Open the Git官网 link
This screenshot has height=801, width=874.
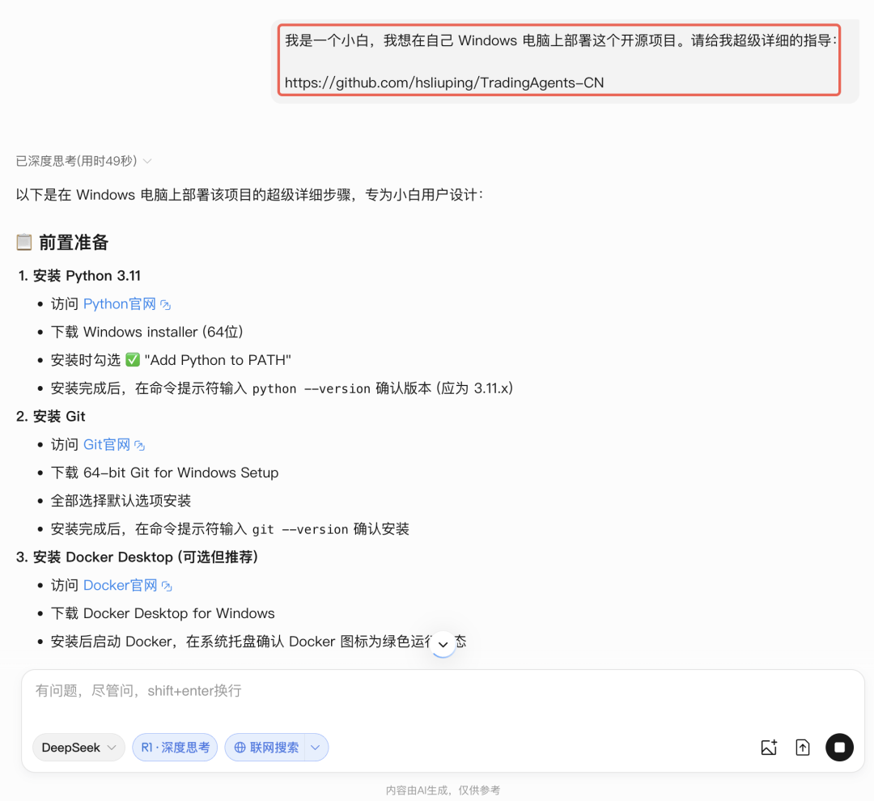pos(105,444)
